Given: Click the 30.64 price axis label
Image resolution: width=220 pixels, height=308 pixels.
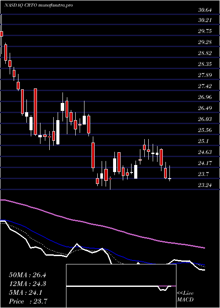Looking at the screenshot, I should tap(205, 11).
